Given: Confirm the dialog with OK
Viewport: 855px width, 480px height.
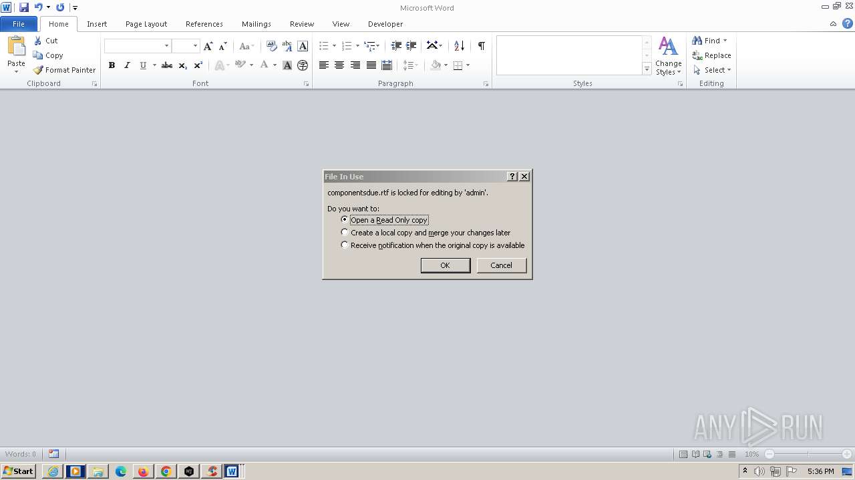Looking at the screenshot, I should (x=446, y=265).
